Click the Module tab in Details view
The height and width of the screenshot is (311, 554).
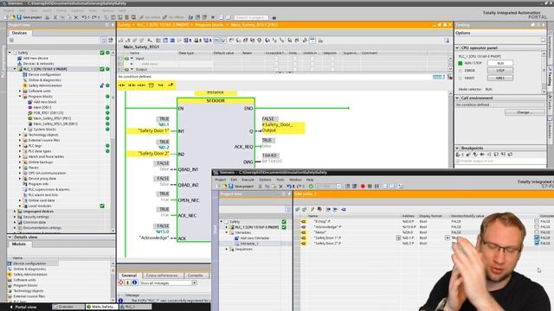pyautogui.click(x=19, y=244)
